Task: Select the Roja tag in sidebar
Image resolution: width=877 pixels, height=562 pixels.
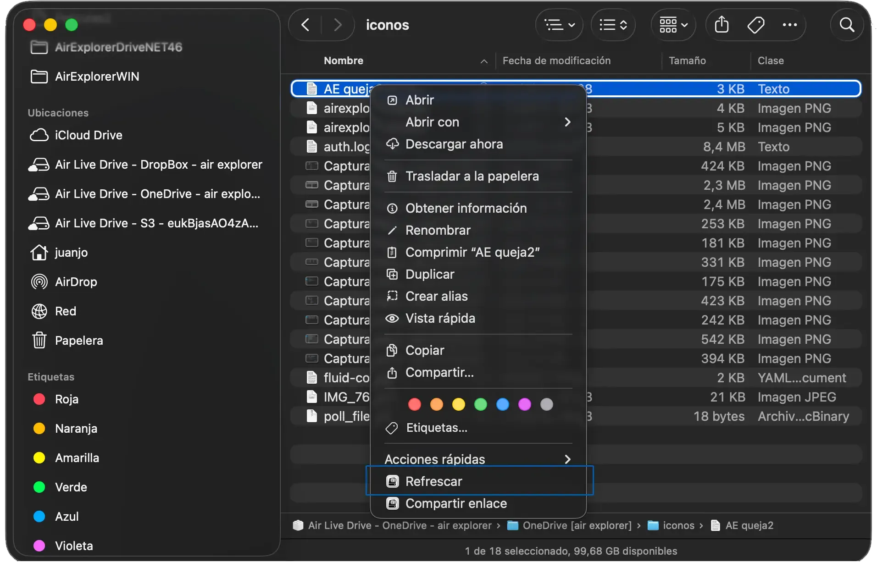Action: (x=147, y=399)
